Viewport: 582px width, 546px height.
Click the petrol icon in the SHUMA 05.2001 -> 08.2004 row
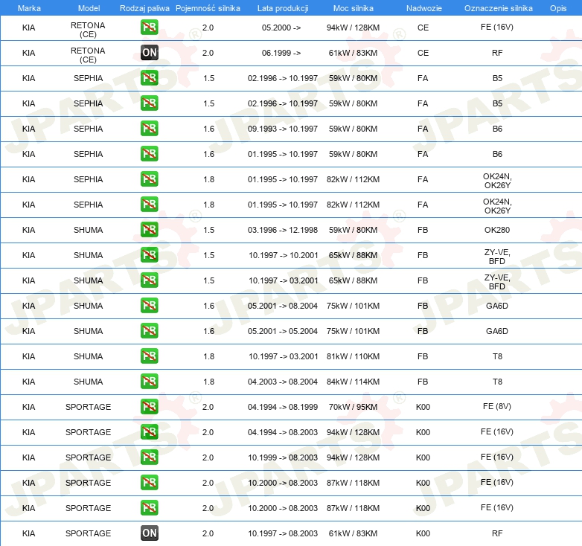pyautogui.click(x=149, y=305)
